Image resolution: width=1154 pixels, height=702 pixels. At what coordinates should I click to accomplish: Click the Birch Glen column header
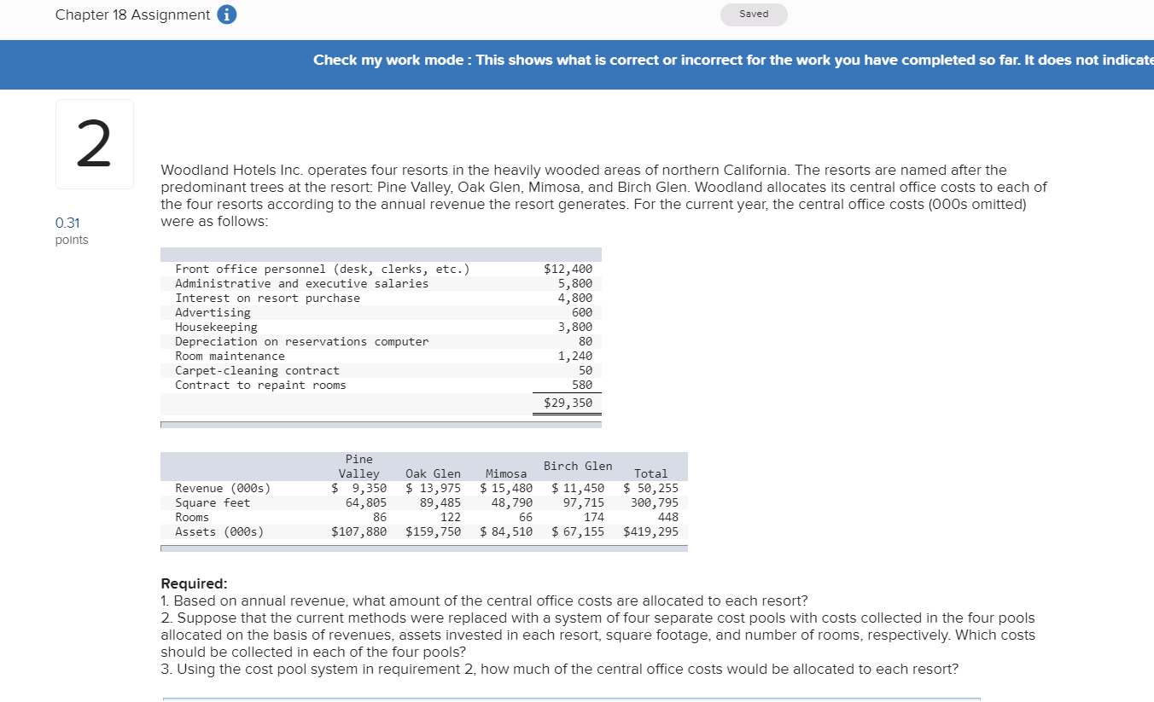(578, 466)
